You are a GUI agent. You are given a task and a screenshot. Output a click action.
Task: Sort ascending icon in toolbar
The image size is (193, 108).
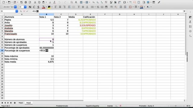(98, 2)
